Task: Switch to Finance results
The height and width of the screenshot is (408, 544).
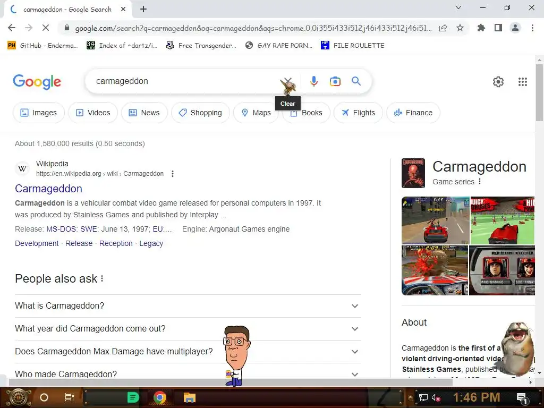Action: 413,113
